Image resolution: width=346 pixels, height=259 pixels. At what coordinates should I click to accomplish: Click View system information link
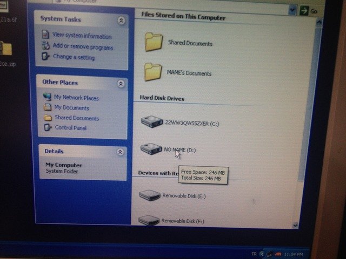81,36
